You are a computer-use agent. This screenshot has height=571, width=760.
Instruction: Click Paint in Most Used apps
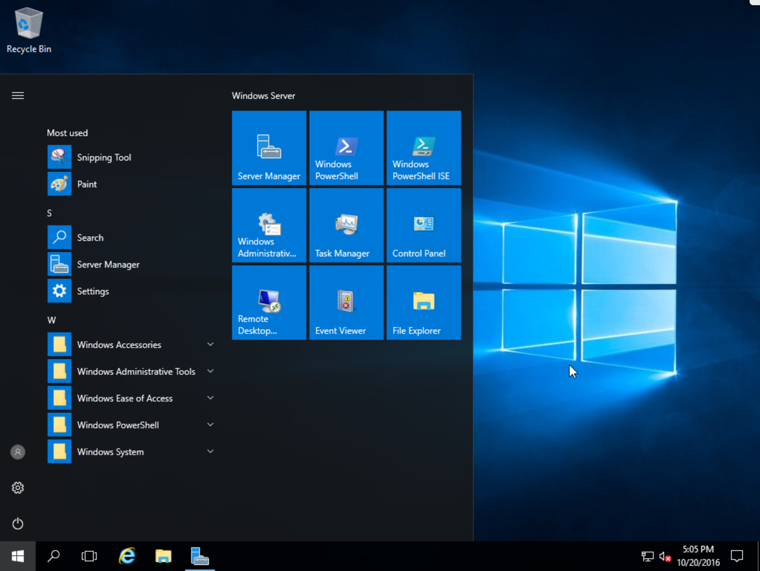[x=87, y=184]
